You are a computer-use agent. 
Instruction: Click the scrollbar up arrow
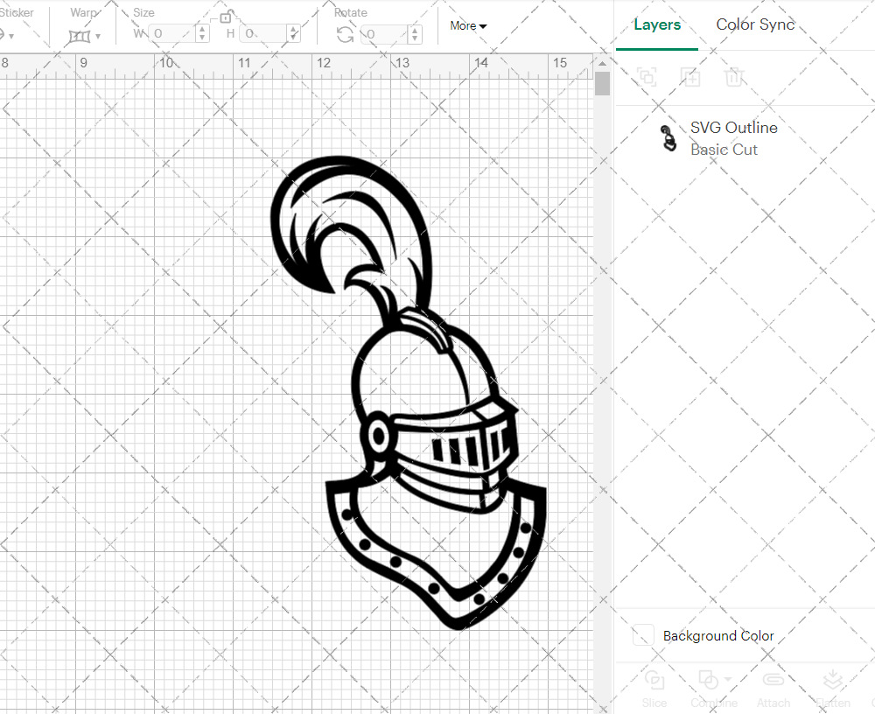602,63
